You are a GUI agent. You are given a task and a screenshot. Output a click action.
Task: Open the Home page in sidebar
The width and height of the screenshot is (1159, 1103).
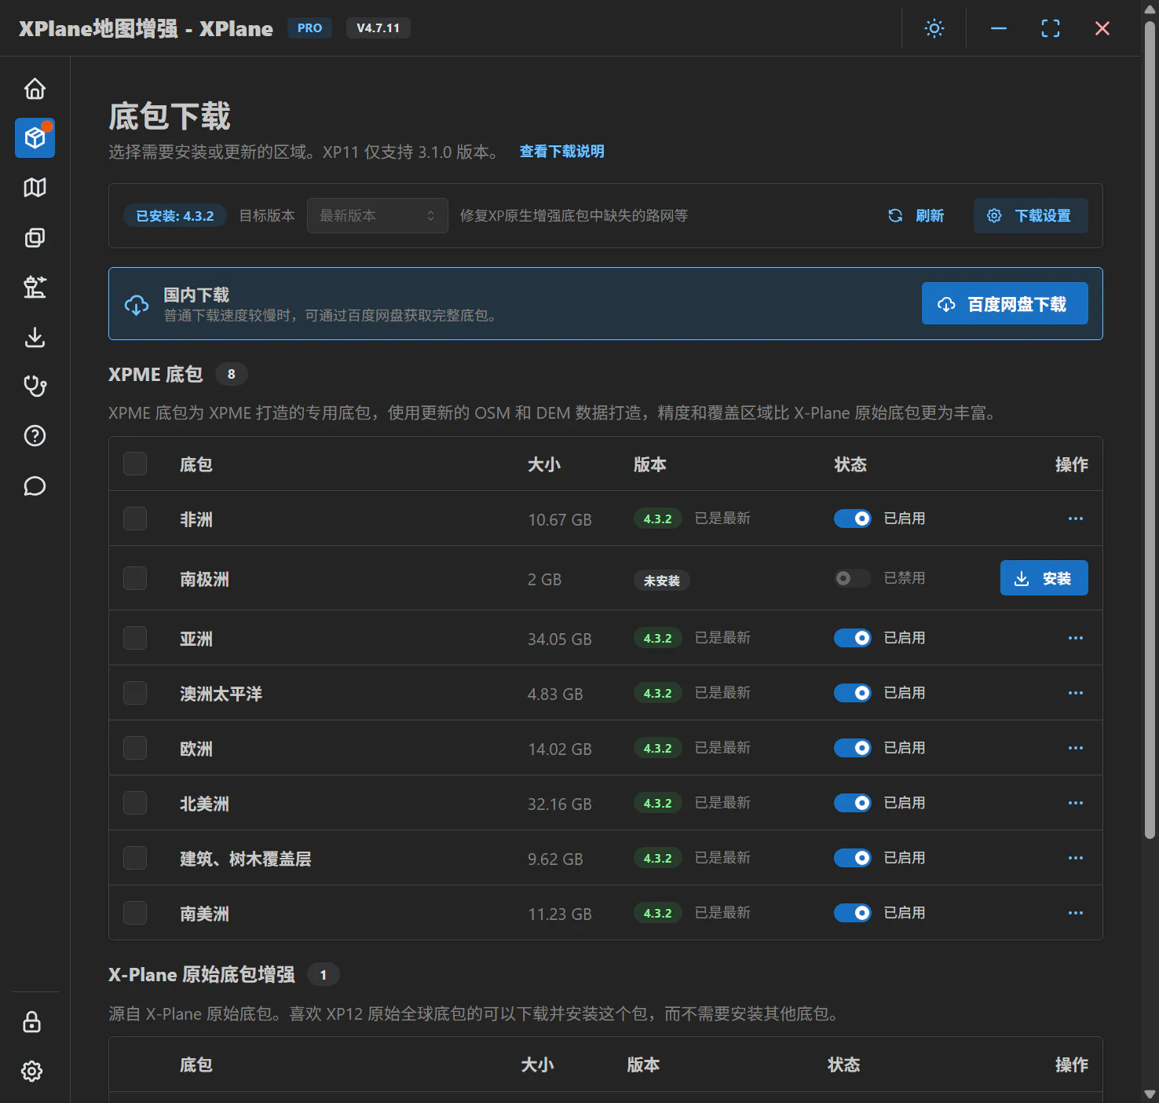click(x=35, y=89)
